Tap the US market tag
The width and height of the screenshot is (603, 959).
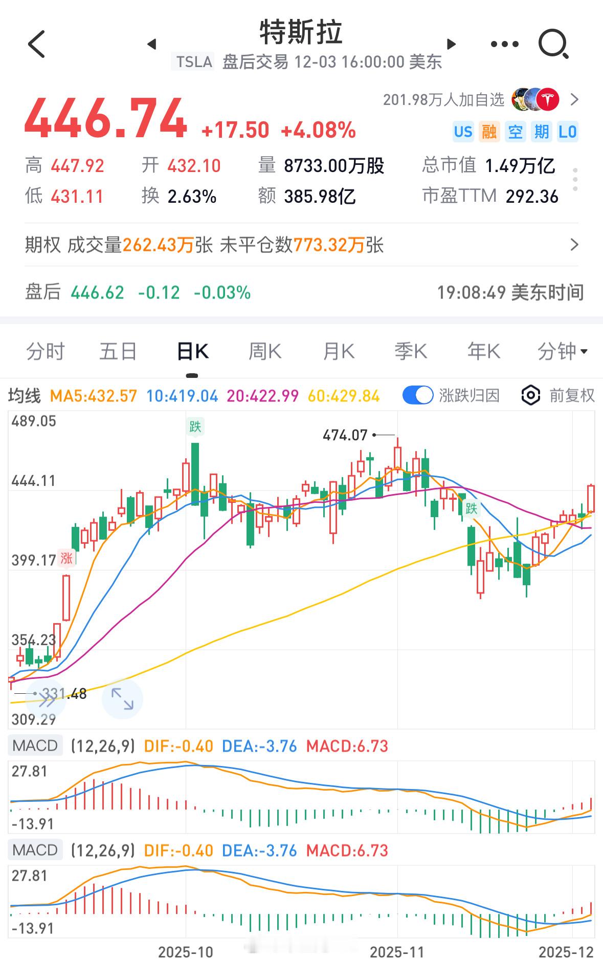tap(463, 132)
